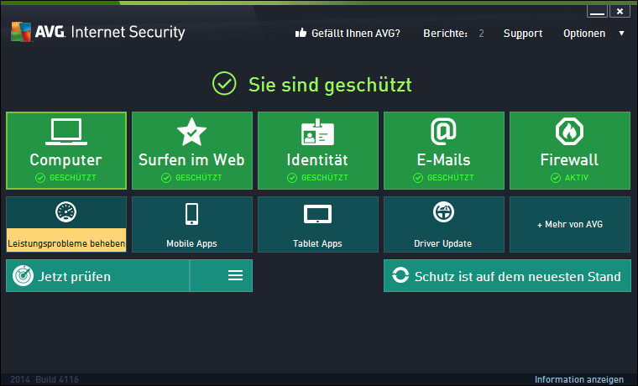Click the radar icon on Jetzt prüfen

(23, 276)
